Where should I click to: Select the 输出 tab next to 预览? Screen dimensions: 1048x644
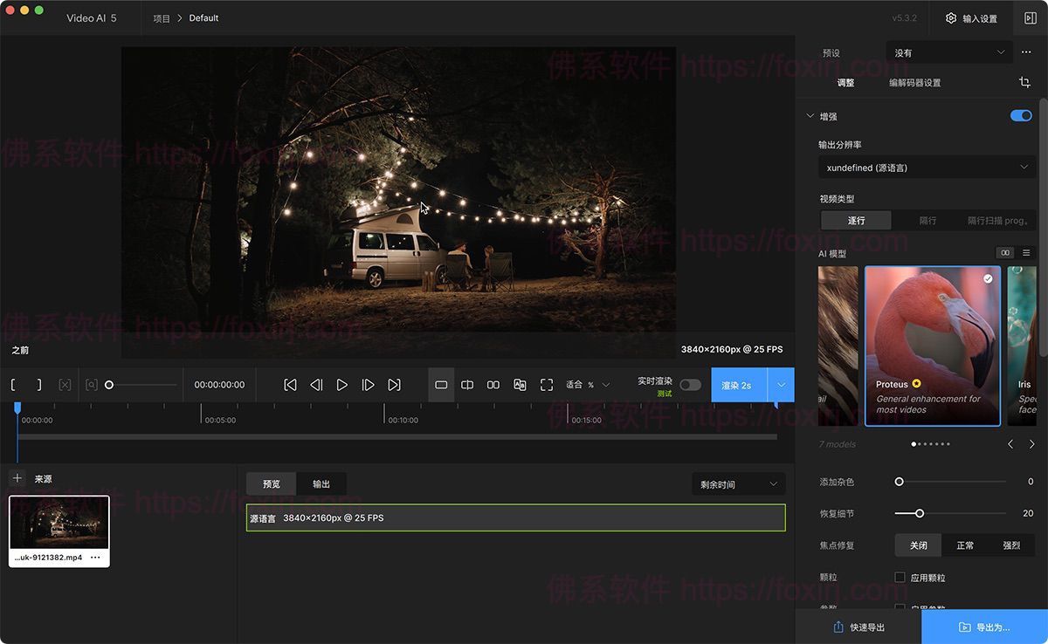tap(321, 483)
